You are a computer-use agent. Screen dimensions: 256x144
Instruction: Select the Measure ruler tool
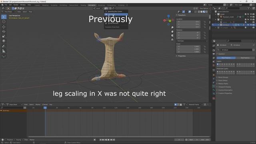(4, 51)
